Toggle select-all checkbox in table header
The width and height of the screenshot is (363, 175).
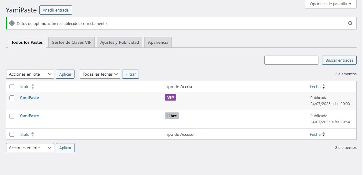click(x=12, y=87)
